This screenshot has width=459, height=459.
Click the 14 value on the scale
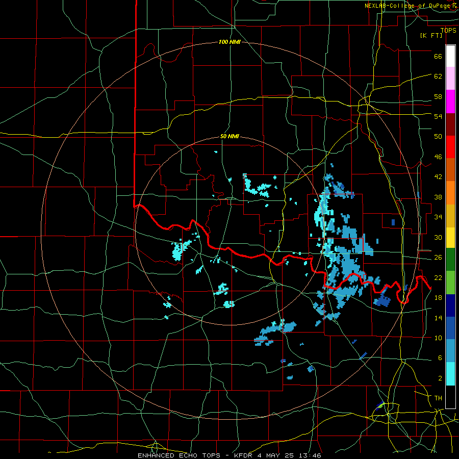[438, 318]
